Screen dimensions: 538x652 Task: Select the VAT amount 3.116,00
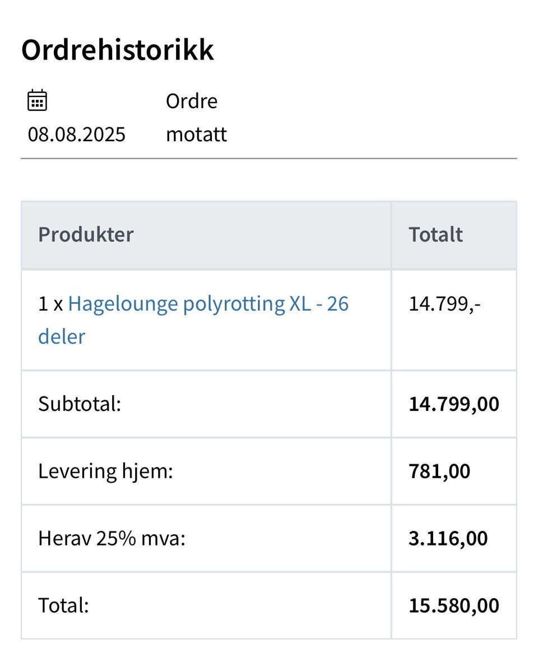tap(448, 538)
